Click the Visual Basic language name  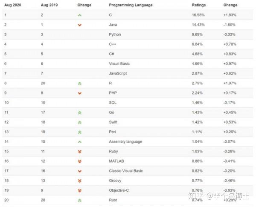pyautogui.click(x=119, y=63)
